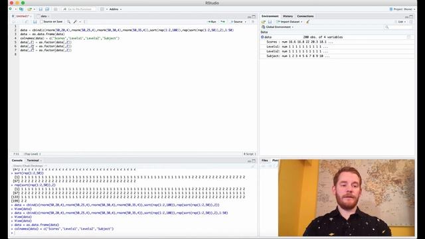This screenshot has width=425, height=239.
Task: Click the main toolbar Save icon
Action: point(41,9)
